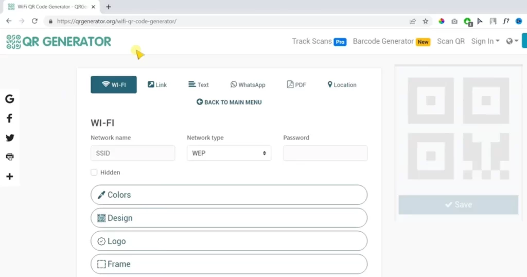Click the print sidebar icon

pyautogui.click(x=10, y=157)
